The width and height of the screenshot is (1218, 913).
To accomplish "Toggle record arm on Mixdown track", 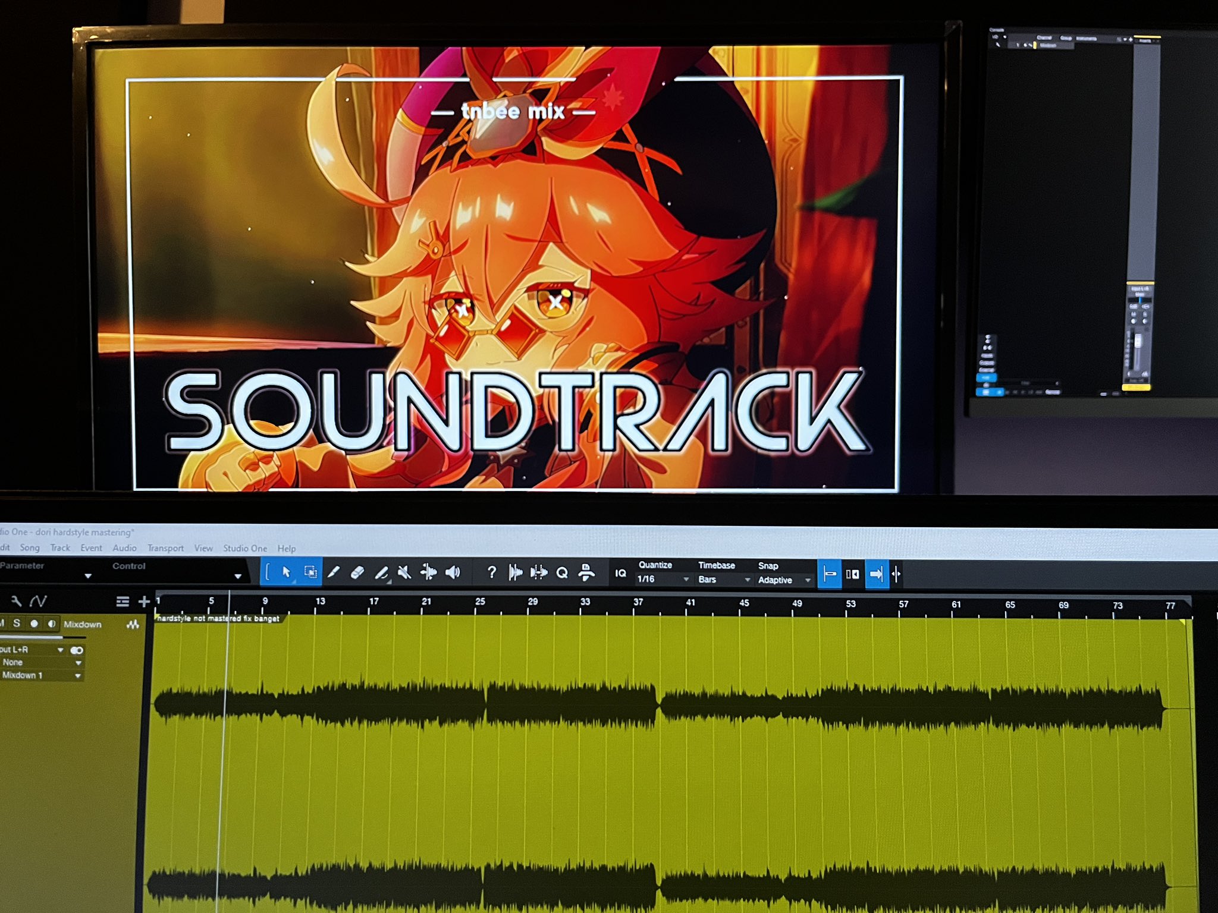I will (x=34, y=624).
